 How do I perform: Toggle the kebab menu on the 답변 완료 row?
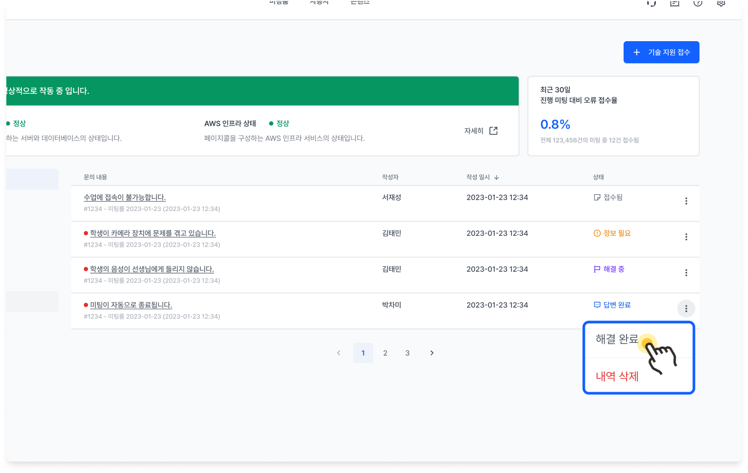pyautogui.click(x=686, y=309)
